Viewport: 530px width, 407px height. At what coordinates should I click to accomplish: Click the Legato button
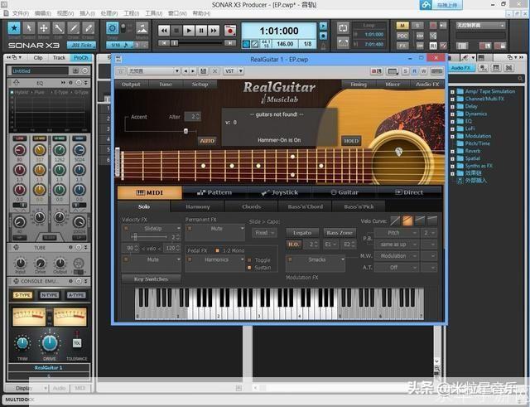point(302,233)
